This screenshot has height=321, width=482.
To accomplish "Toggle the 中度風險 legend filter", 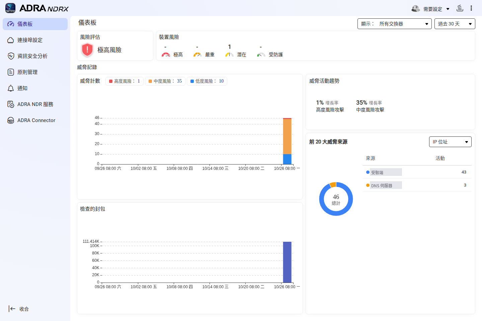I will point(165,81).
